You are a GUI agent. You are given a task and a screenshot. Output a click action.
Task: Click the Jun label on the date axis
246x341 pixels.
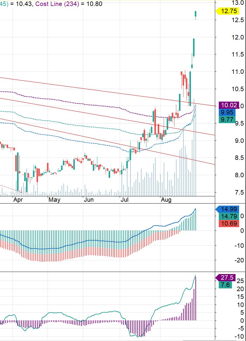coord(89,200)
